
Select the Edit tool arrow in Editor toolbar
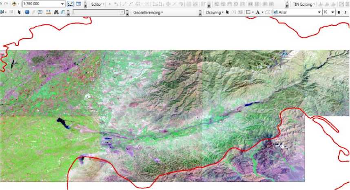coord(110,4)
